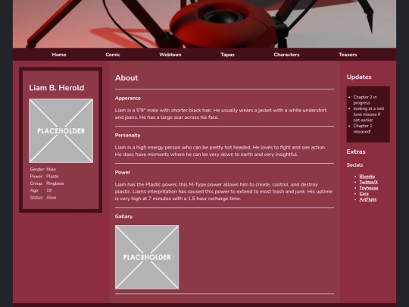Click the About heading
409x307 pixels.
pos(126,78)
